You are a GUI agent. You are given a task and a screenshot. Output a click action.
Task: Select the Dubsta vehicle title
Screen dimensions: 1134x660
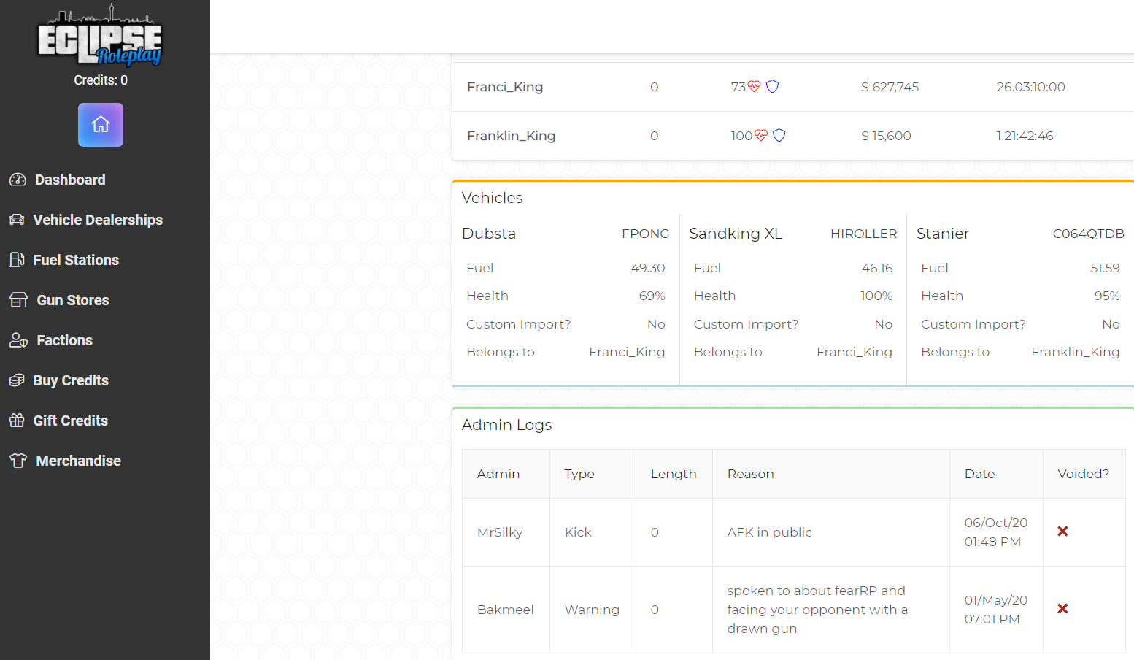pos(489,234)
